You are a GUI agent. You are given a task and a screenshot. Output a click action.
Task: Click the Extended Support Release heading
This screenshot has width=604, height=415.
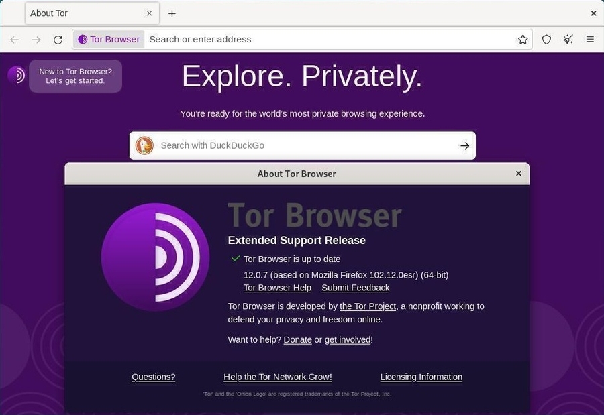pos(297,240)
